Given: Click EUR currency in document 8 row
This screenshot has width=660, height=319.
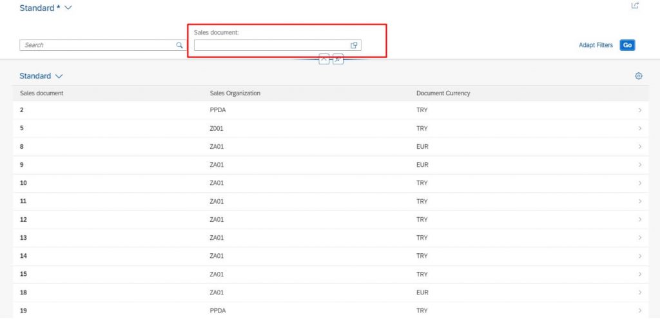Looking at the screenshot, I should coord(422,147).
